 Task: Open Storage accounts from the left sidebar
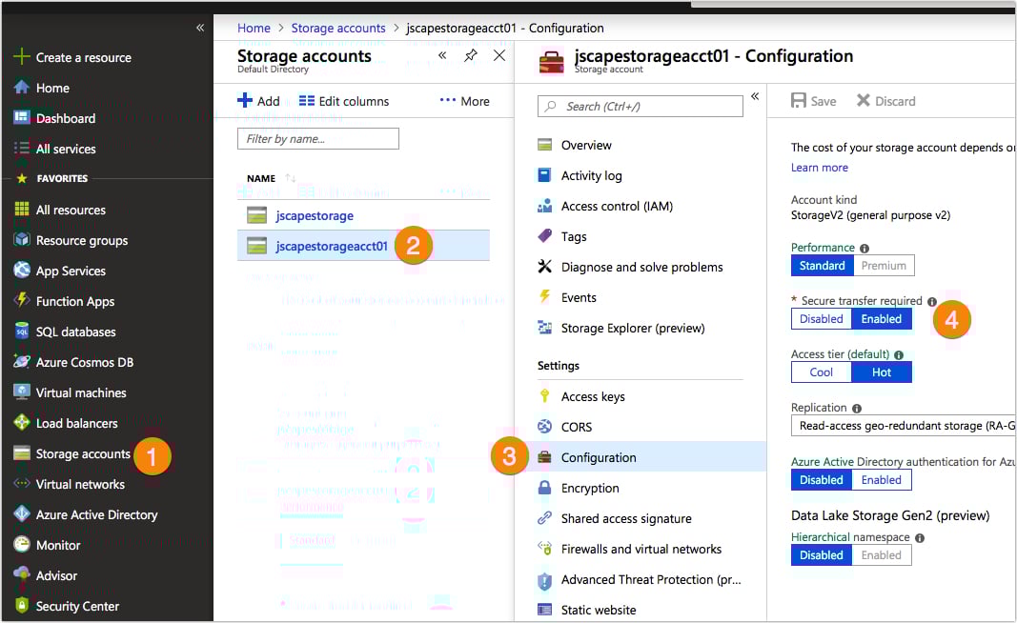click(x=81, y=453)
